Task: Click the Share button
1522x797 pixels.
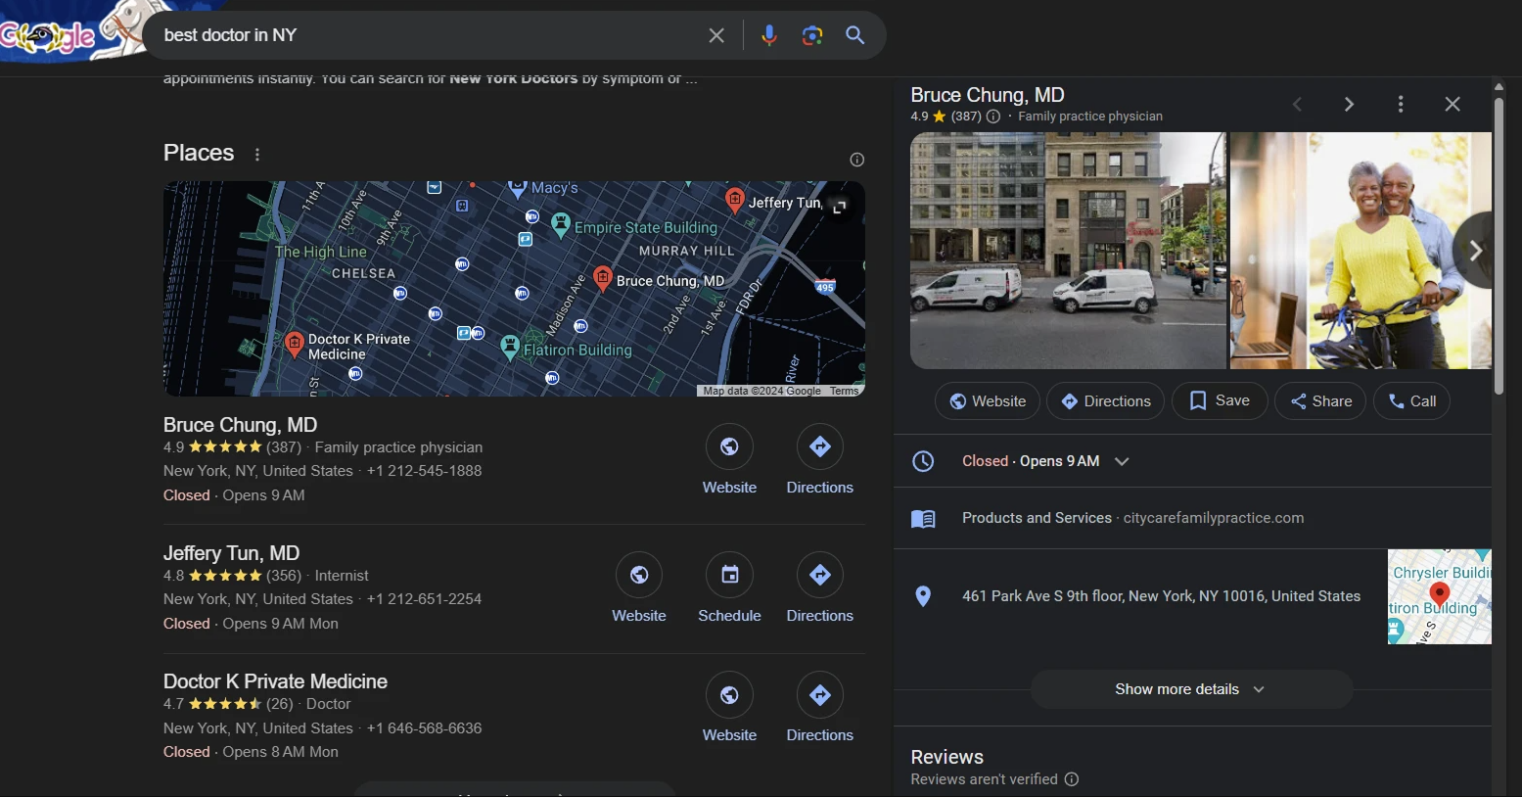Action: point(1319,400)
